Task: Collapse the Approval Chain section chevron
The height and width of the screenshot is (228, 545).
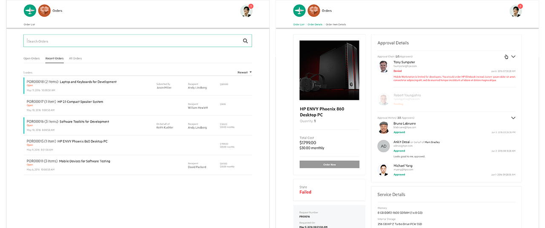Action: point(513,57)
